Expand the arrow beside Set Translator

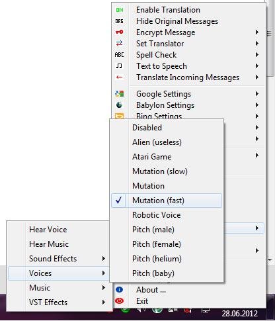pyautogui.click(x=257, y=43)
